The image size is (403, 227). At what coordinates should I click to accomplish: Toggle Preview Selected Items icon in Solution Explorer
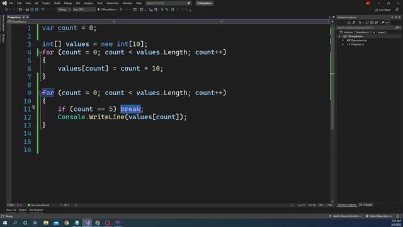tap(387, 23)
